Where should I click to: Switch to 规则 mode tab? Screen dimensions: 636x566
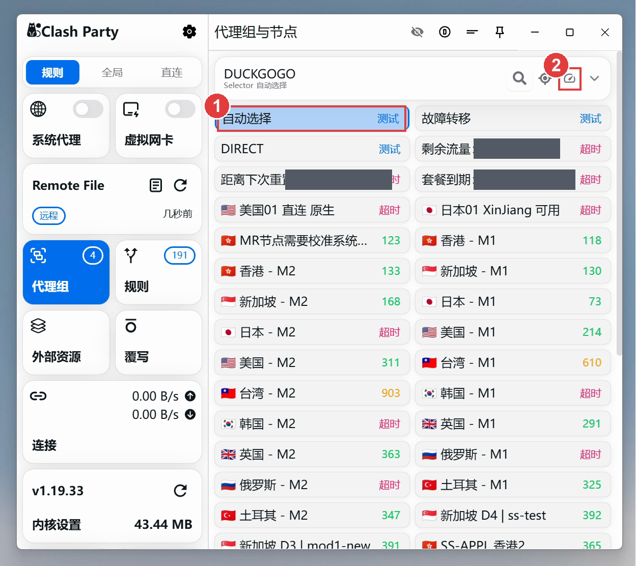tap(52, 72)
